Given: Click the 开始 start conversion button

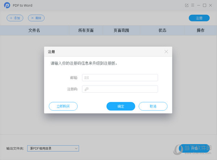Looking at the screenshot, I should click(194, 148).
